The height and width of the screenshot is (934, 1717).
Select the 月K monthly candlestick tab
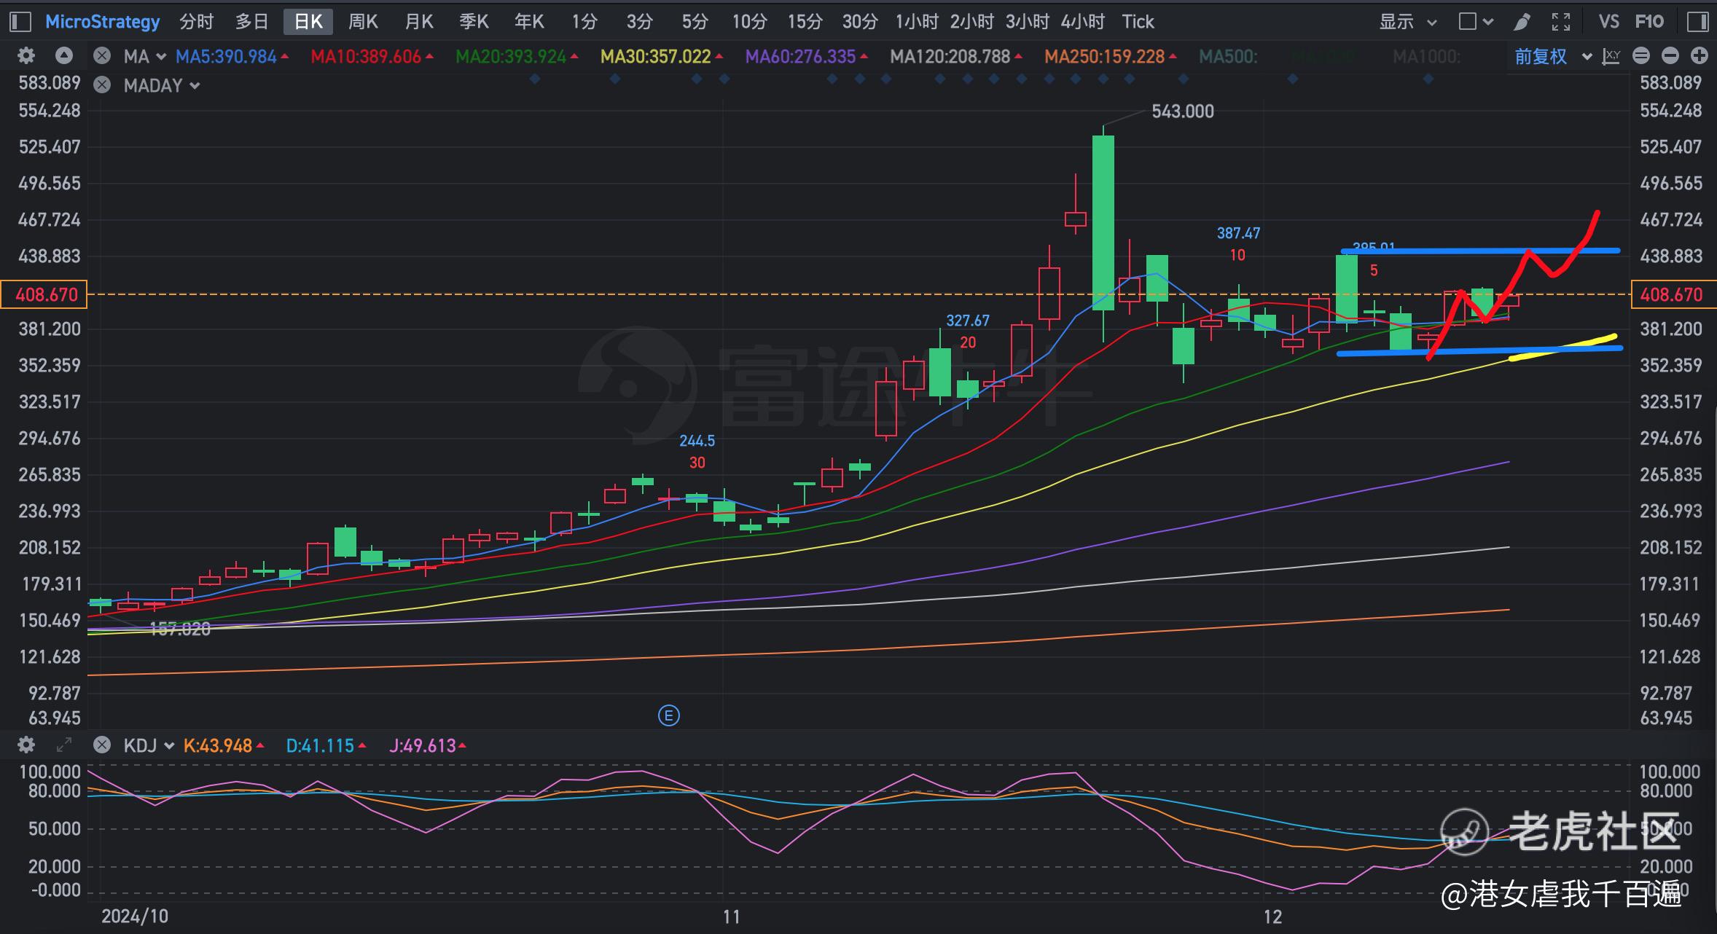[x=419, y=22]
